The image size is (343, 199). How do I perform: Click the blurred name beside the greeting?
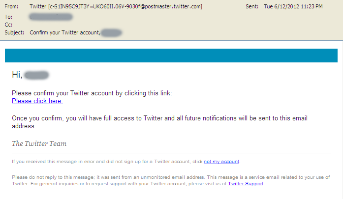click(36, 75)
